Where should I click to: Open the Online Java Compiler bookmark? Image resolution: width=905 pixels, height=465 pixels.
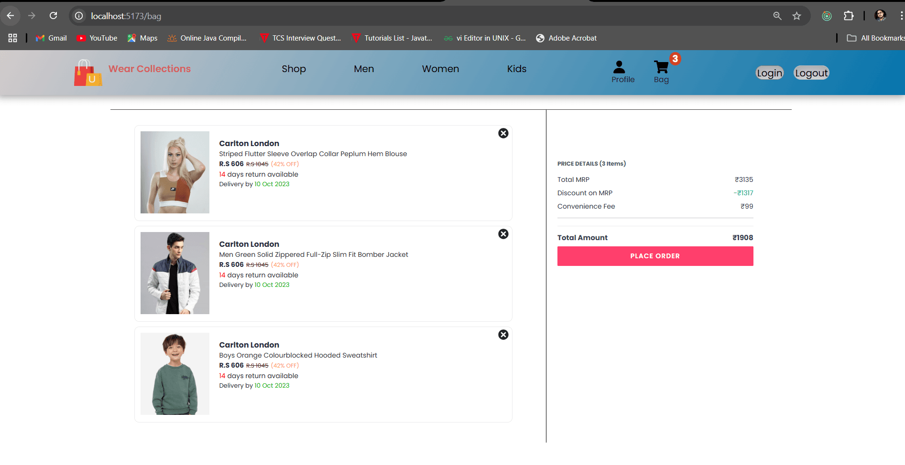[x=207, y=38]
